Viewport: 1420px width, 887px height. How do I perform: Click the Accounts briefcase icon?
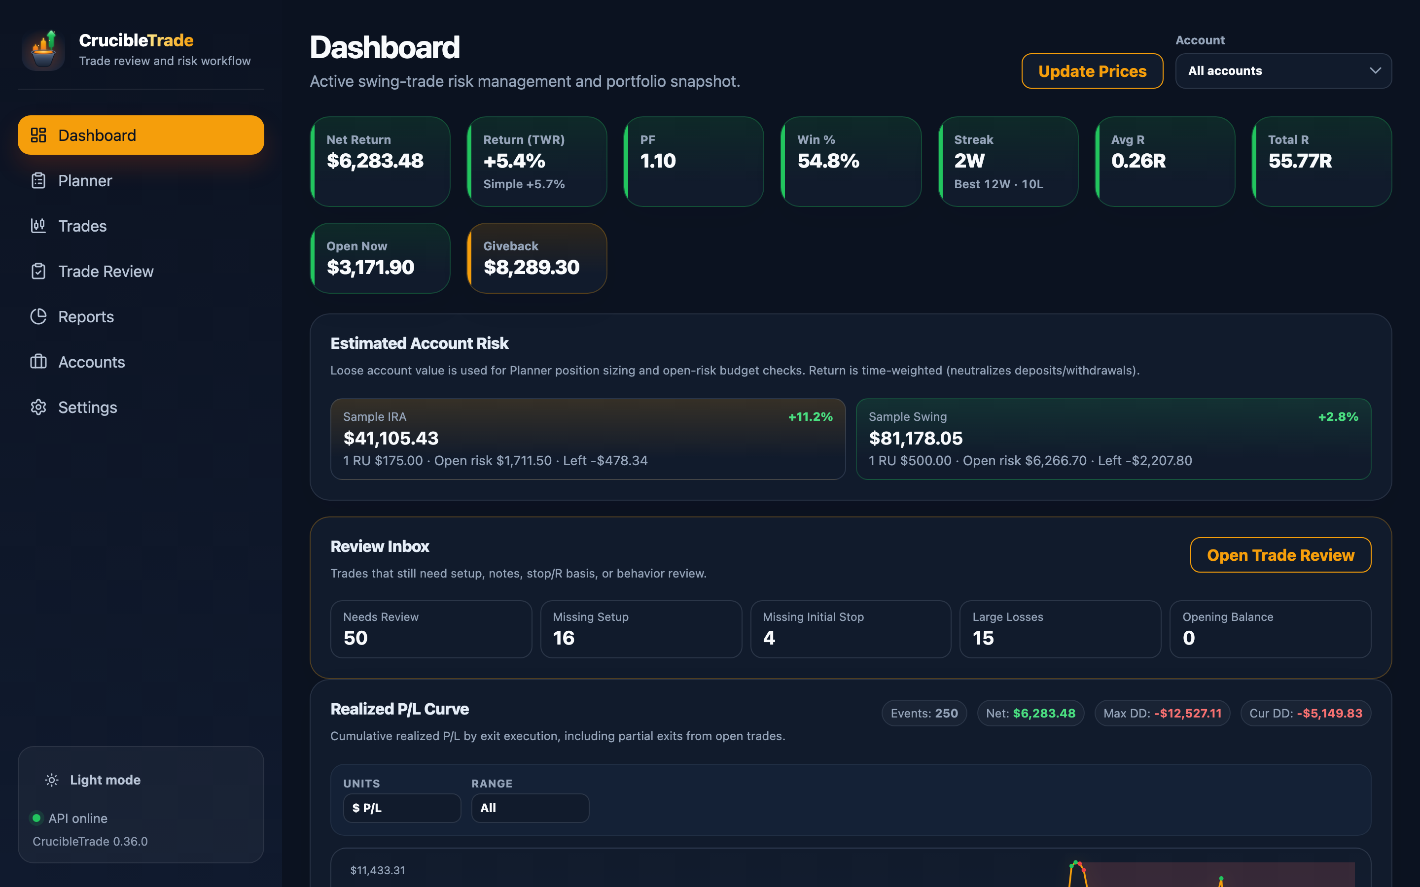point(38,361)
